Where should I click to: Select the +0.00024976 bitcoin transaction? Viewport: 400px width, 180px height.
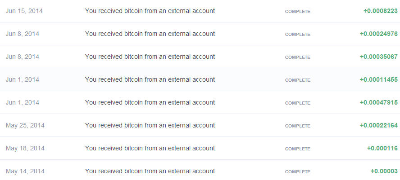click(150, 34)
